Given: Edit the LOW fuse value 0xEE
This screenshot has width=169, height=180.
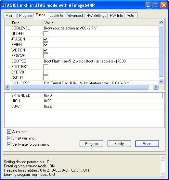Looking at the screenshot, I should click(x=103, y=107).
